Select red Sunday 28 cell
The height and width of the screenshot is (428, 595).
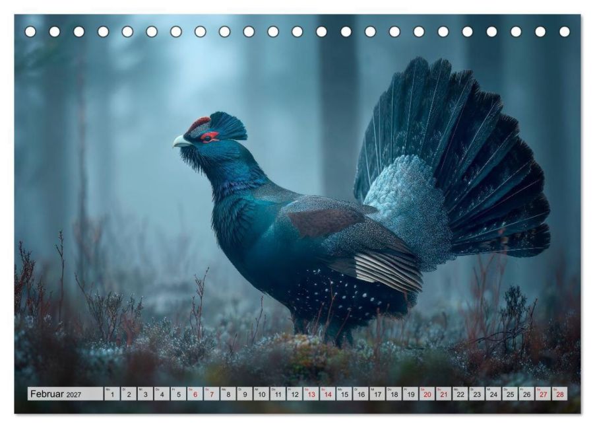coord(560,394)
